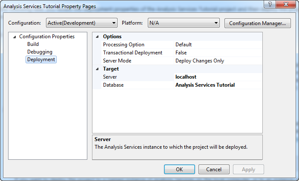Click the grayed Apply button

[248, 170]
